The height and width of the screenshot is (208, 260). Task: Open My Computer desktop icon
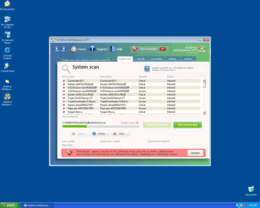[7, 19]
